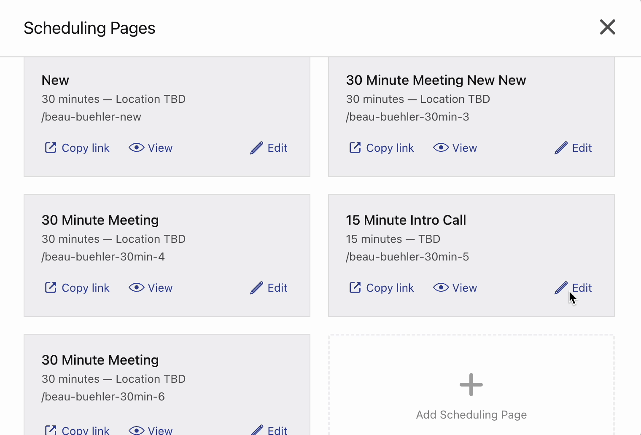Image resolution: width=641 pixels, height=435 pixels.
Task: Click the pencil icon on New card
Action: pyautogui.click(x=256, y=148)
